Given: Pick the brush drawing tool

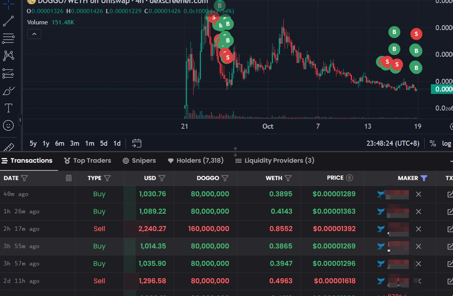Looking at the screenshot, I should tap(9, 91).
